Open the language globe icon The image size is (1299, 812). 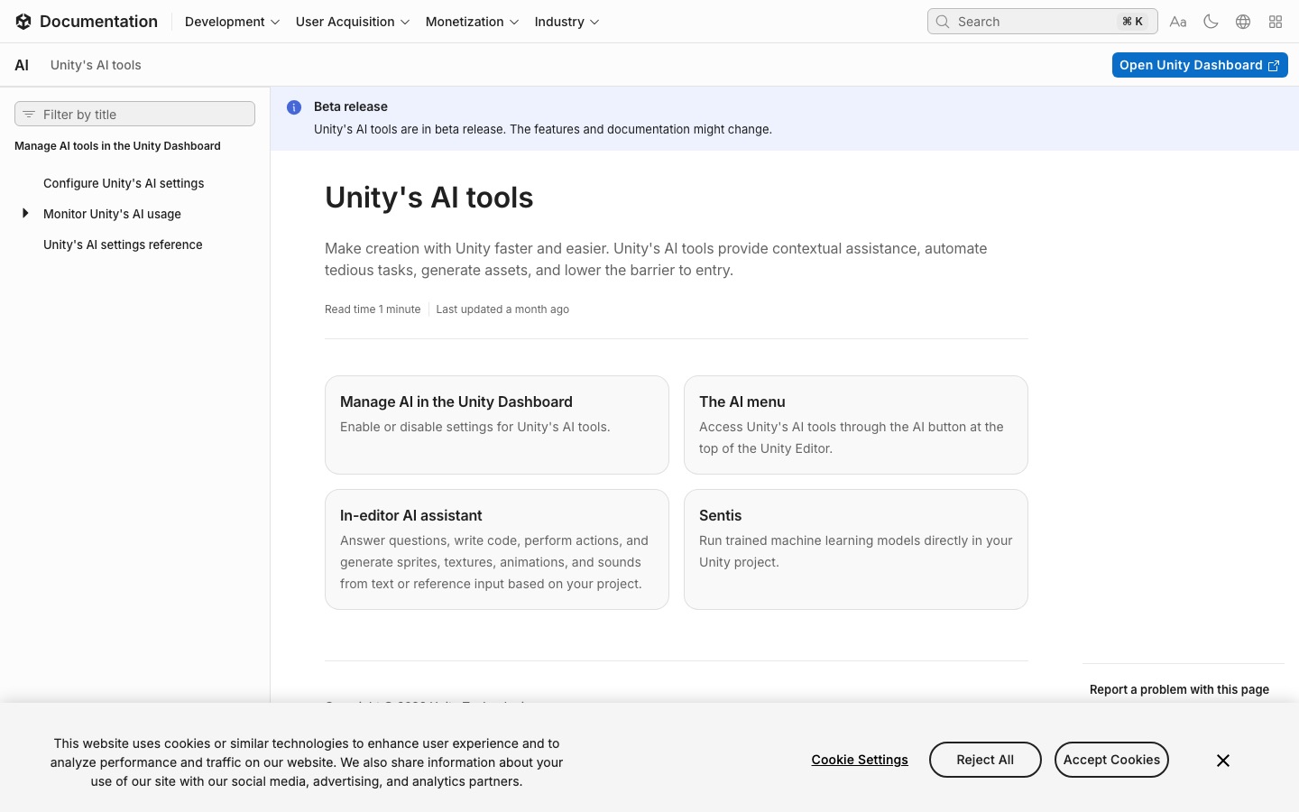[1243, 22]
